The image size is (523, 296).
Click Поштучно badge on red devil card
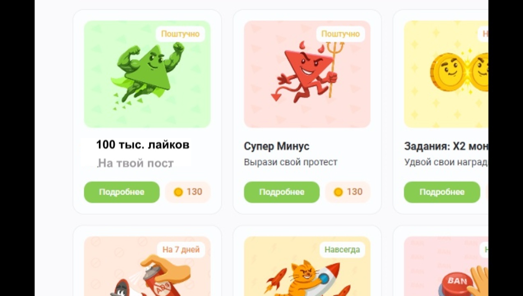340,34
